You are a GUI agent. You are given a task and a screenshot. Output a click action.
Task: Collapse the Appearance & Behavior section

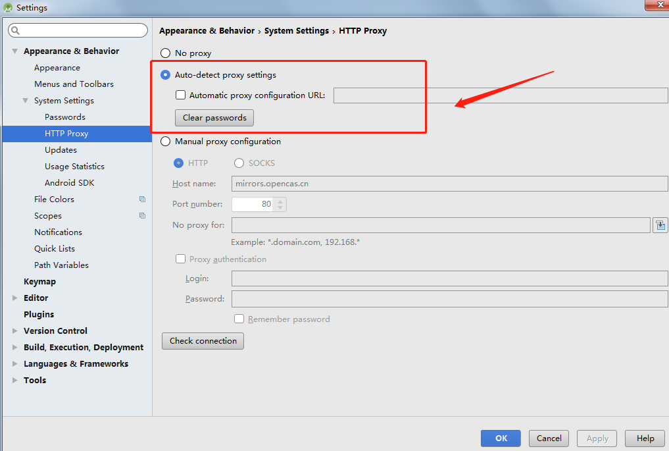coord(14,51)
